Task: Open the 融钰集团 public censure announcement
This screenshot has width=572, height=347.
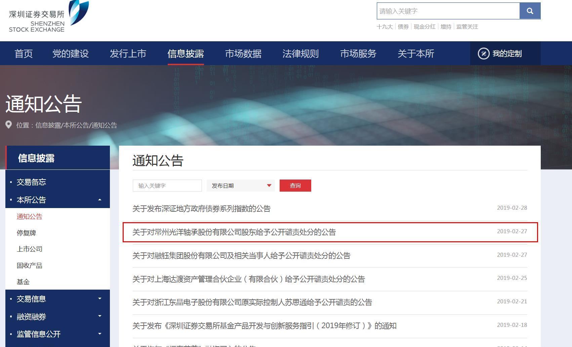Action: click(x=241, y=256)
